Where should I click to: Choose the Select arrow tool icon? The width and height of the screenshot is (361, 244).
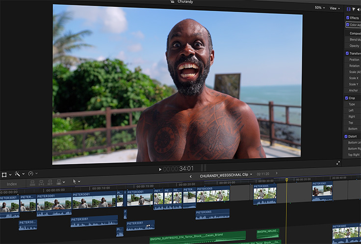(x=75, y=181)
